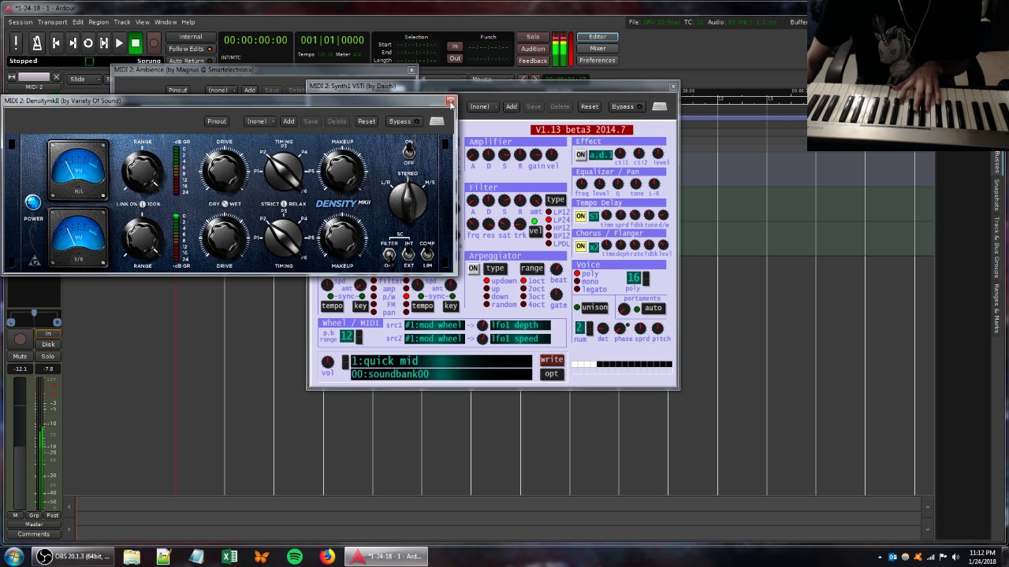This screenshot has width=1009, height=567.
Task: Open the Transport menu
Action: [x=52, y=22]
